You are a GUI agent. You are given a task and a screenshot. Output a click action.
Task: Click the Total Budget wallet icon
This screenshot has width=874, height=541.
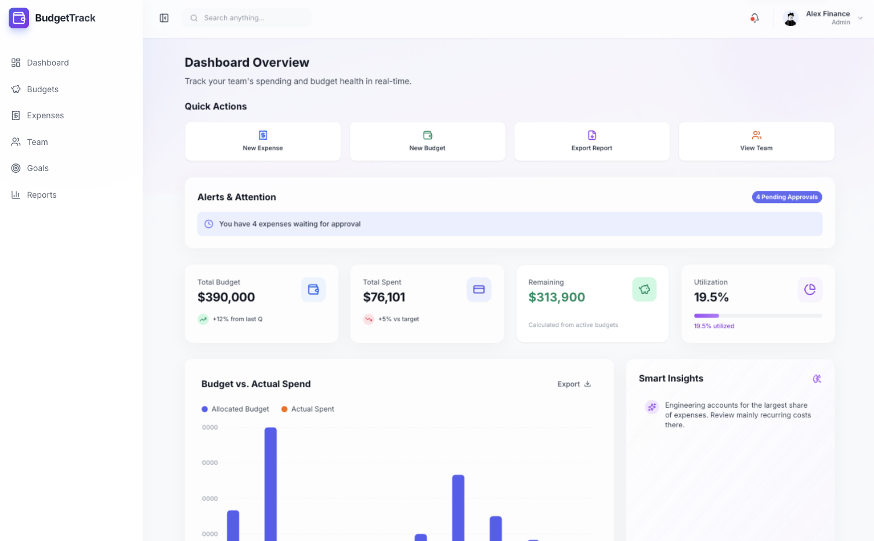(313, 289)
